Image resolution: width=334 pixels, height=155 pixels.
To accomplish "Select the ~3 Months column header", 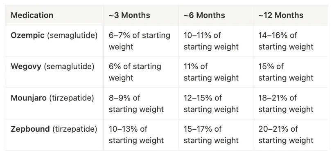I will point(129,15).
